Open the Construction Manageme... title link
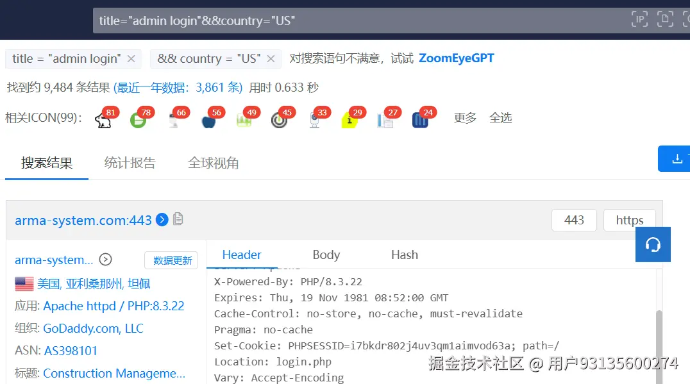 pyautogui.click(x=114, y=373)
